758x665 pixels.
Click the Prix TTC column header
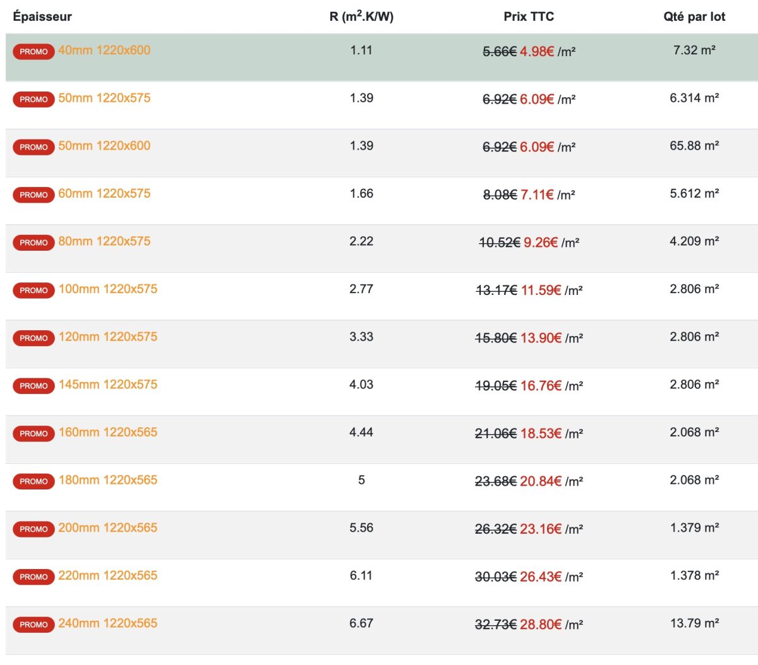pos(529,16)
